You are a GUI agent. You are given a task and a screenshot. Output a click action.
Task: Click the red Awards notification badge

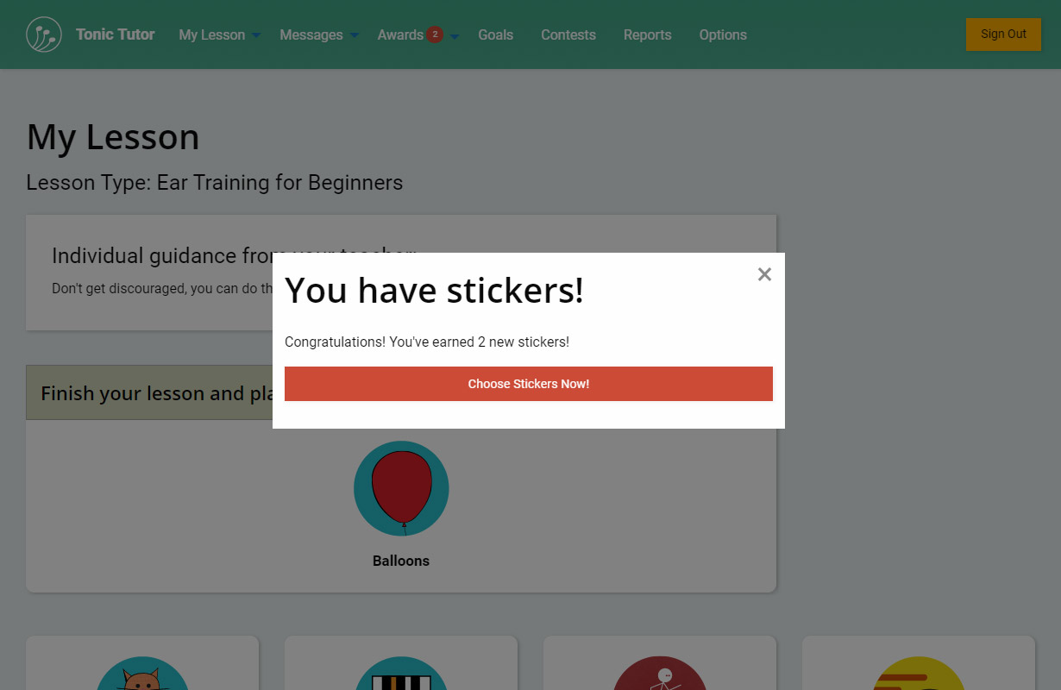pos(435,34)
